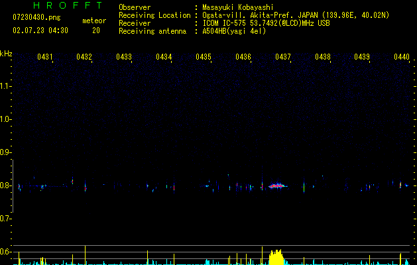Screen dimensions: 417x265
Task: Click the date stamp 02.07.23 04:30
Action: tap(40, 30)
